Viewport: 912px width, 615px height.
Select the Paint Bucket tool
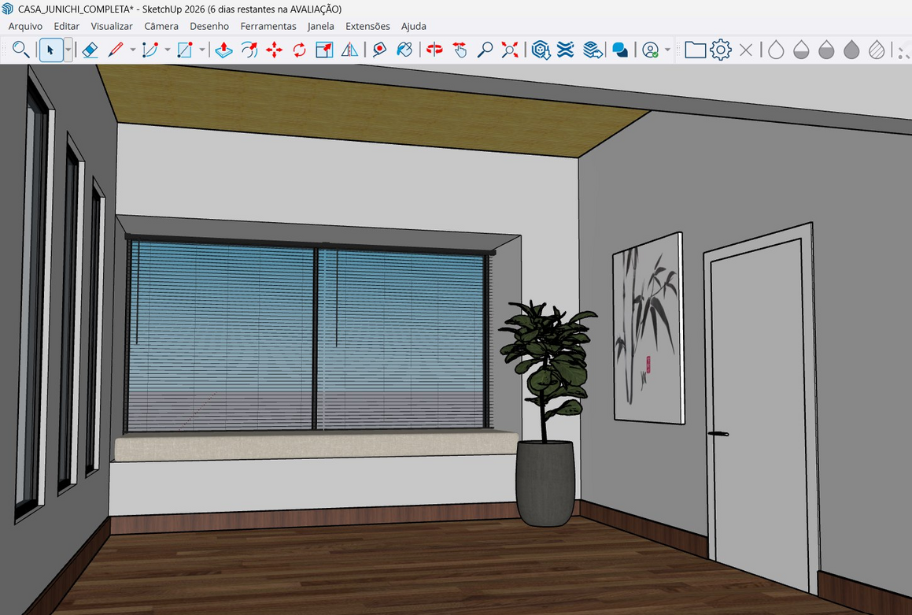[404, 50]
